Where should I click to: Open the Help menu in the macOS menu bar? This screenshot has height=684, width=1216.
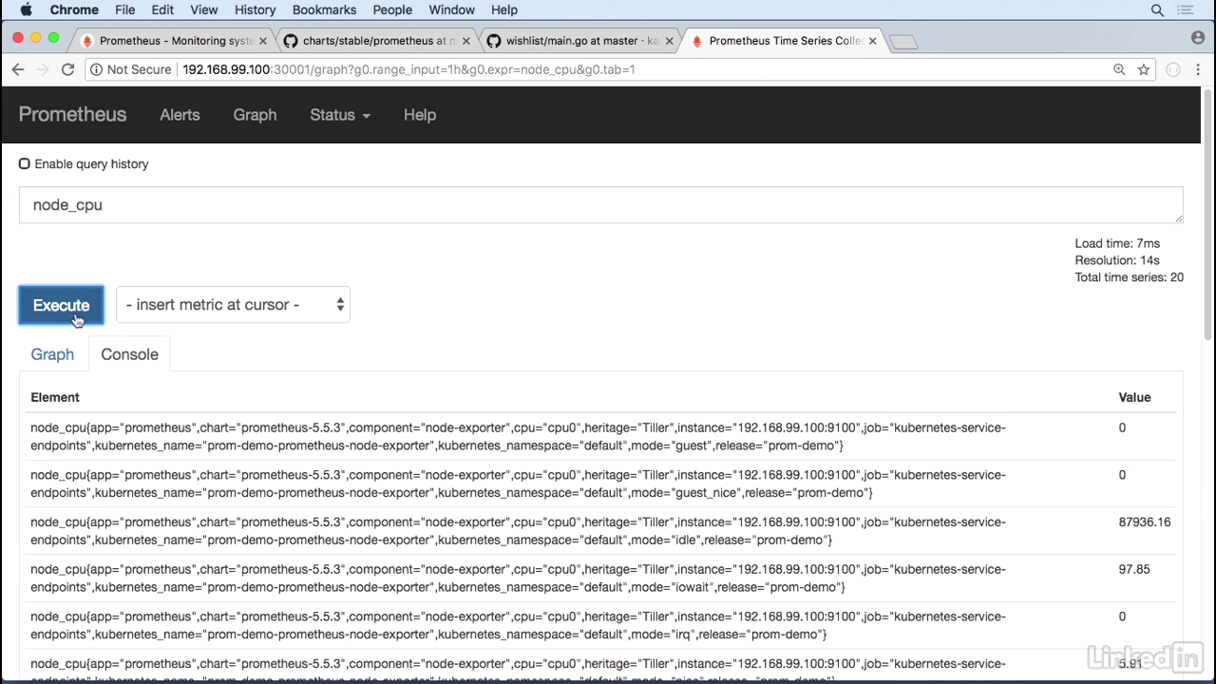point(503,9)
